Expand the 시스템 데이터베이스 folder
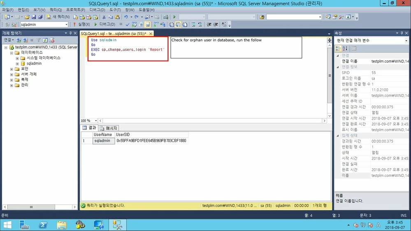Viewport: 411px width, 231px height. pos(17,58)
